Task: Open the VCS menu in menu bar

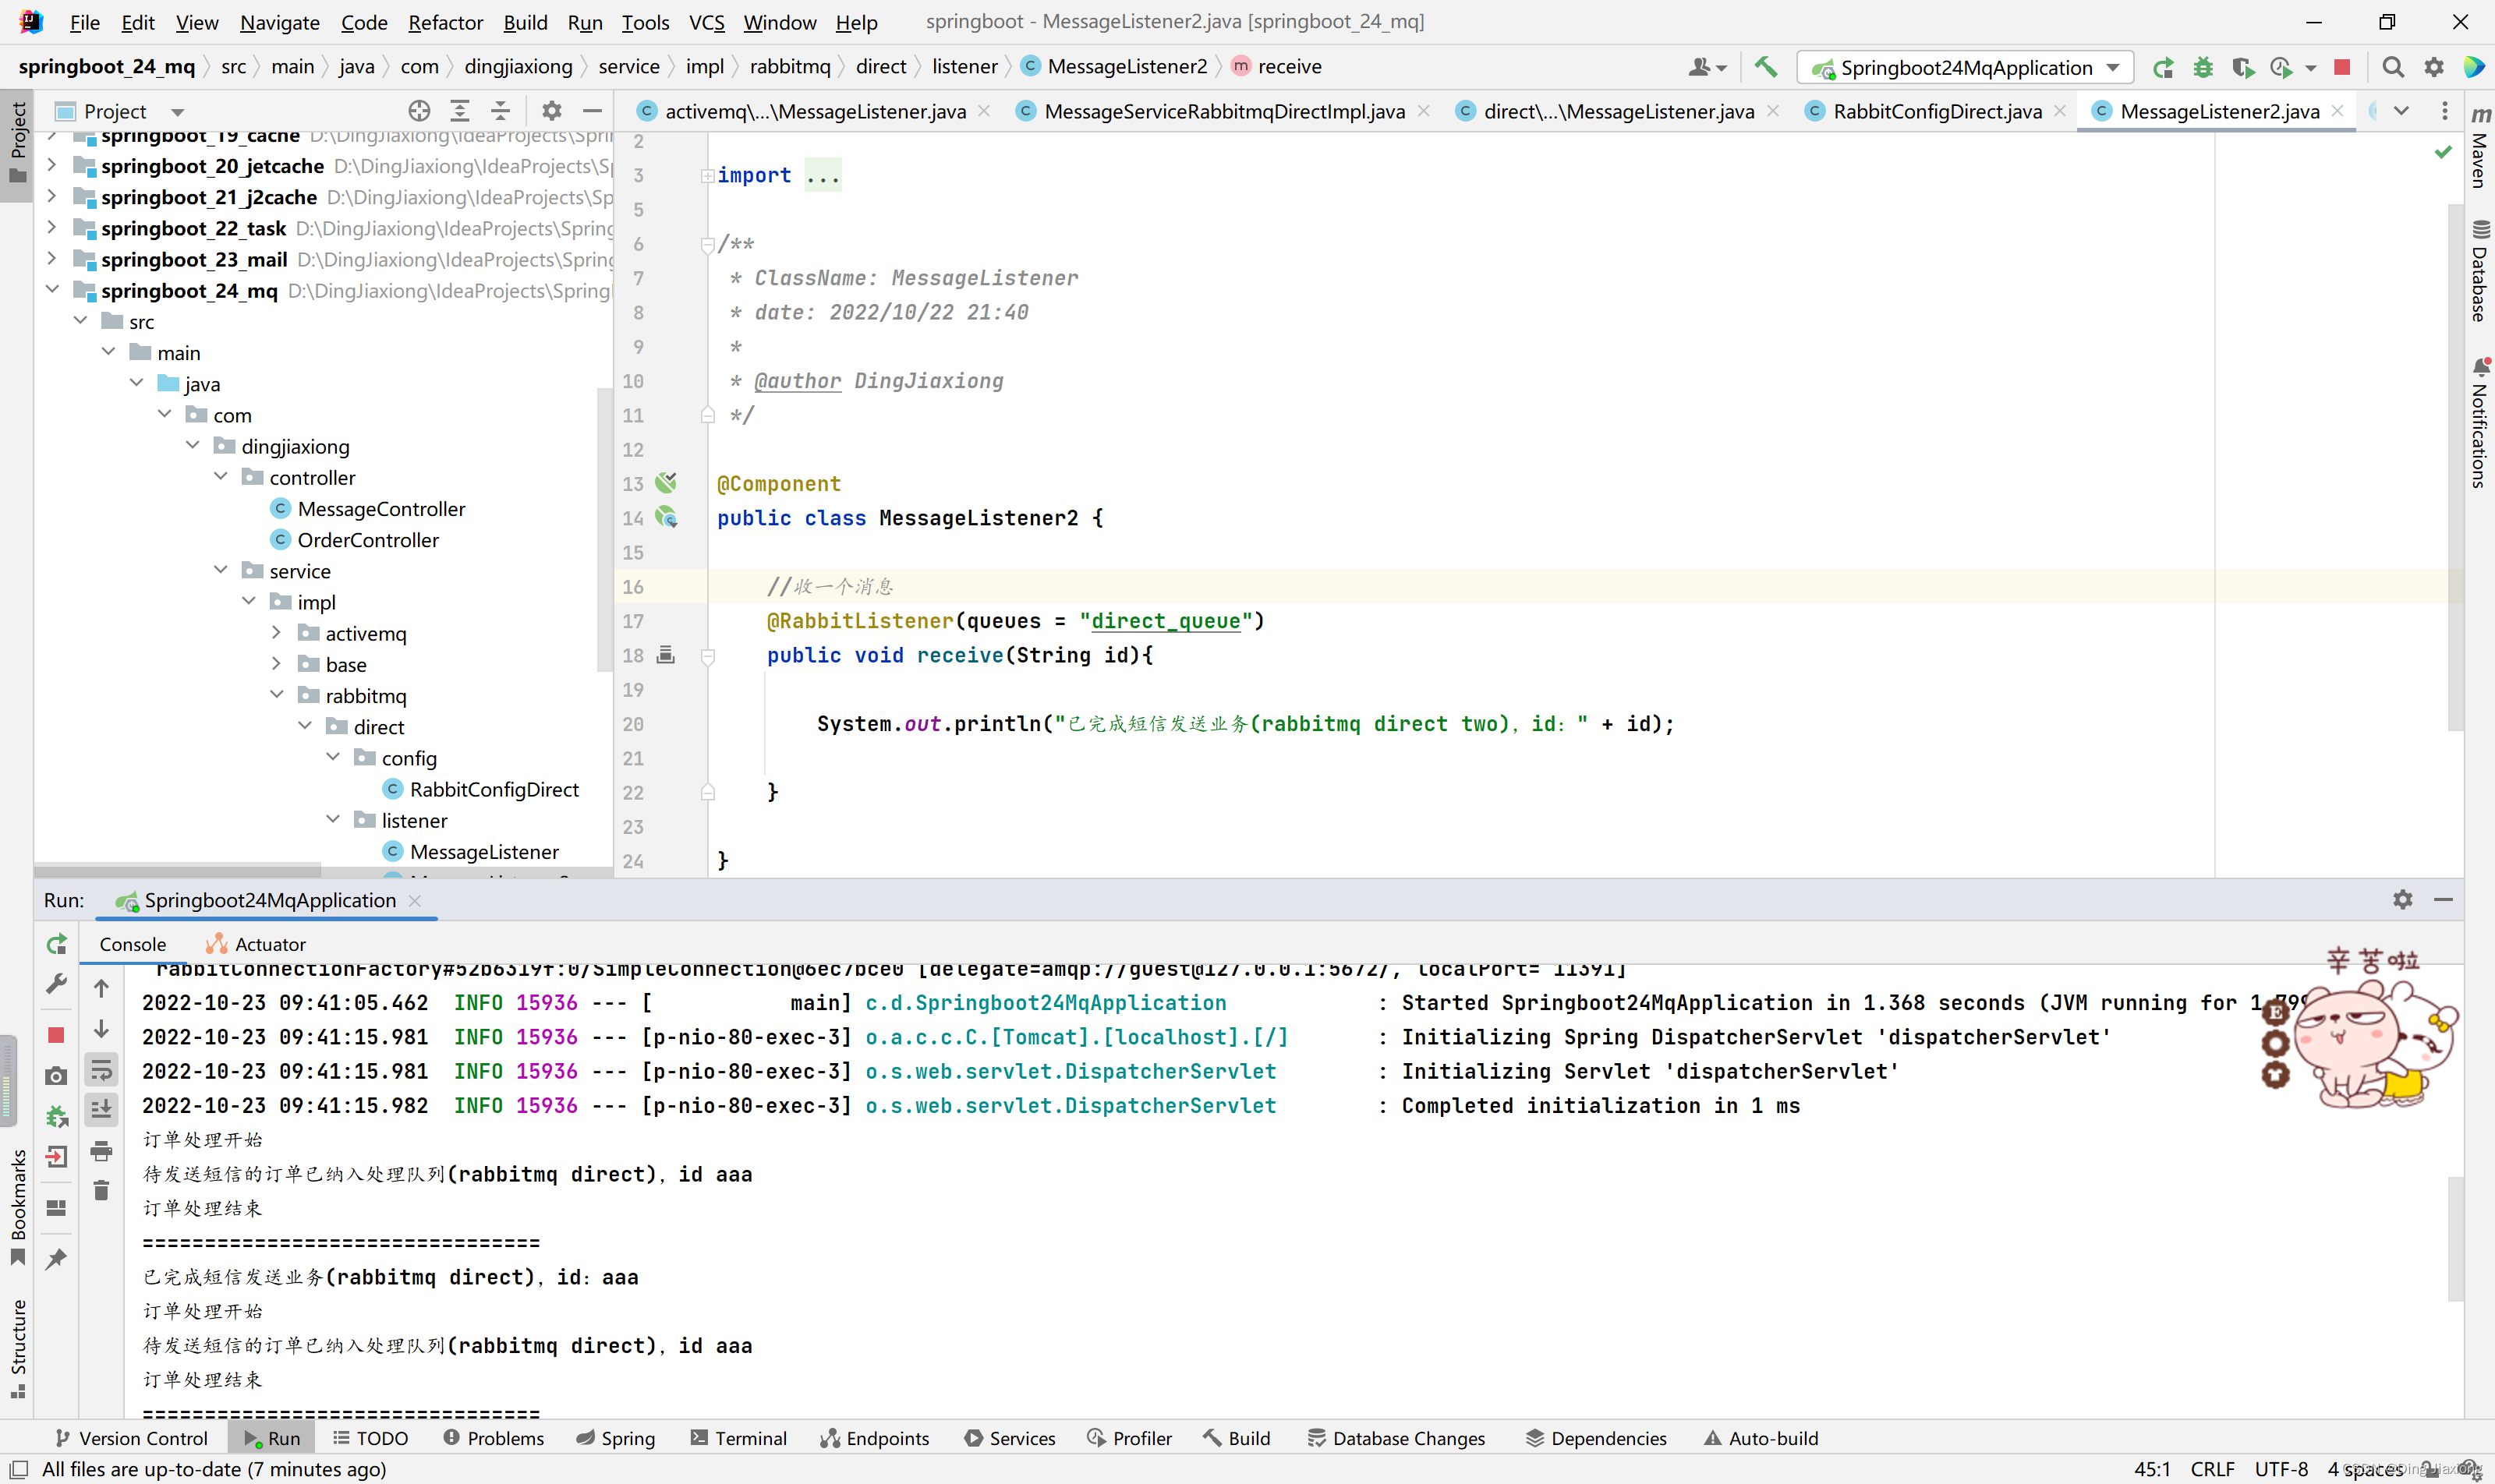Action: tap(705, 19)
